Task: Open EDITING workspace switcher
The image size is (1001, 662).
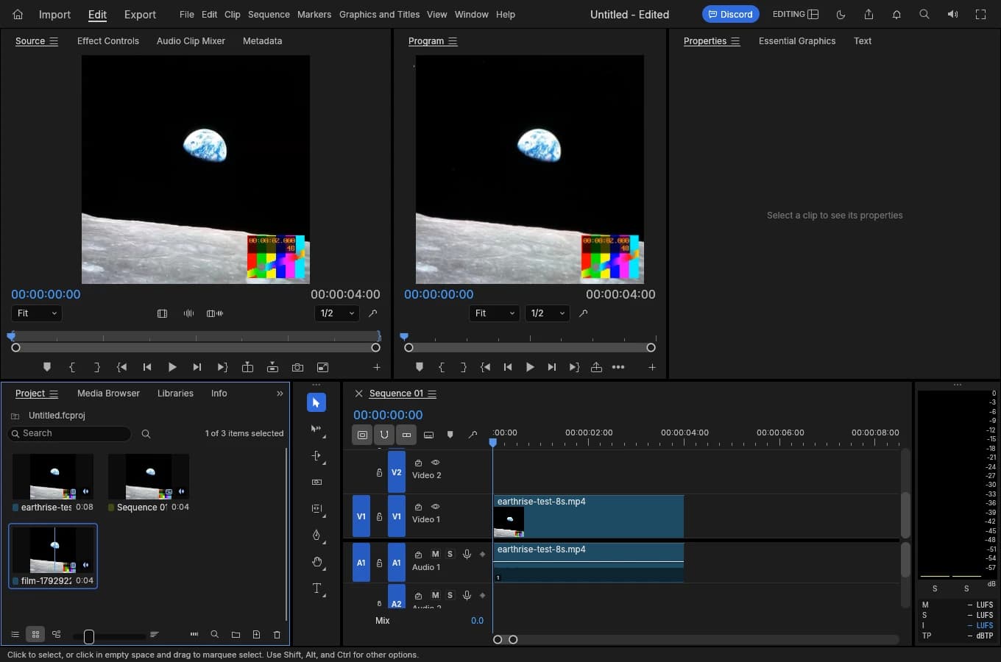Action: pos(796,14)
